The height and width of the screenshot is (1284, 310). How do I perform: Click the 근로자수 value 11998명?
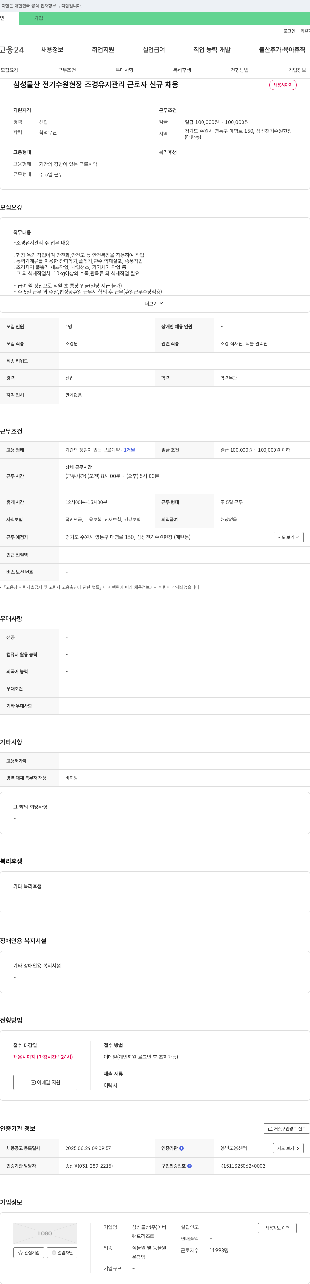tap(219, 1251)
